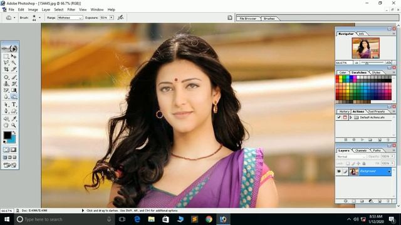Select the Pen tool
The height and width of the screenshot is (225, 401).
pos(6,111)
